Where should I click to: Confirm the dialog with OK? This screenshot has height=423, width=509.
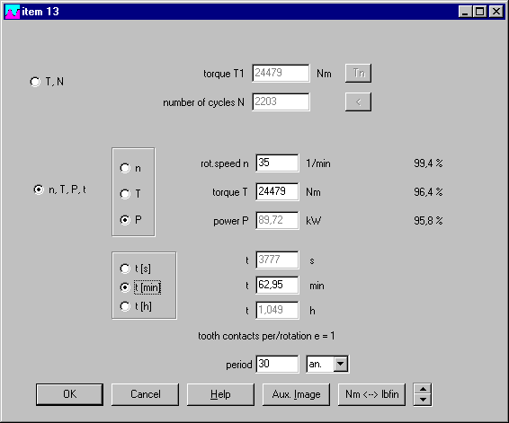[69, 394]
